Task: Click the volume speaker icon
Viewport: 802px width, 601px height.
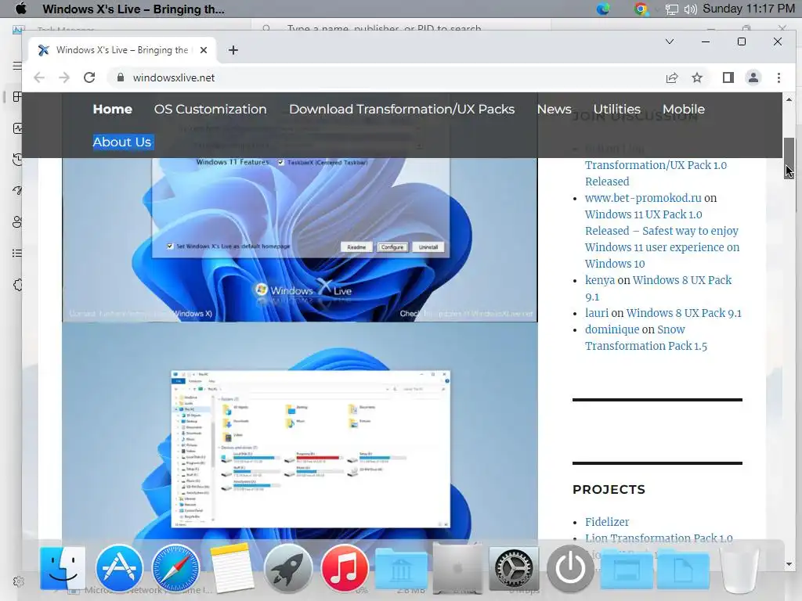Action: click(x=691, y=9)
